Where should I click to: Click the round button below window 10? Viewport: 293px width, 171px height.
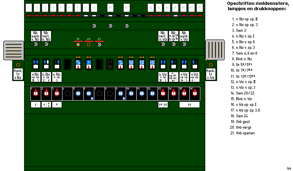coord(110,26)
